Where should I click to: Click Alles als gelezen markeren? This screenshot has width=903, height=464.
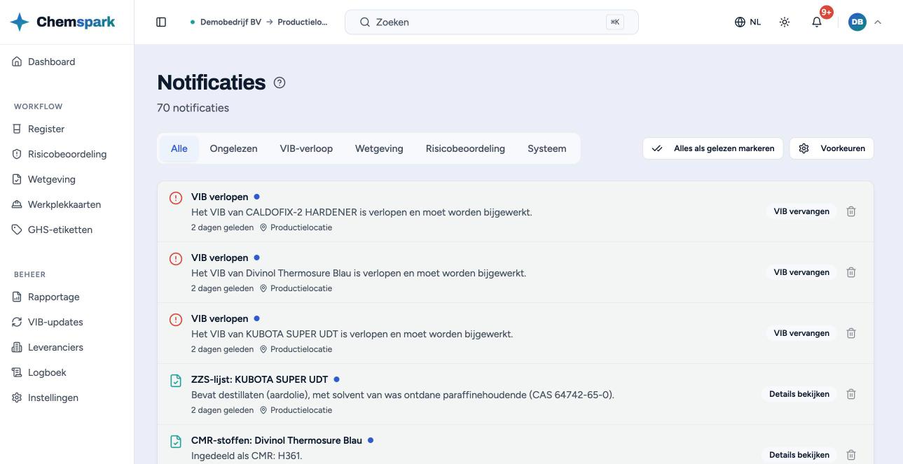pyautogui.click(x=713, y=148)
